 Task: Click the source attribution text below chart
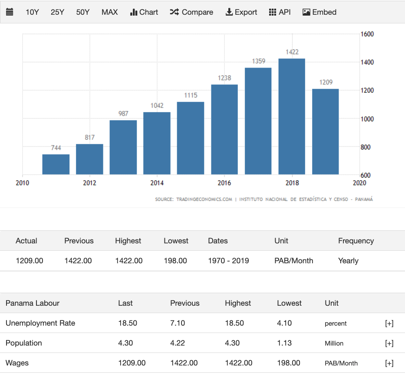coord(264,199)
